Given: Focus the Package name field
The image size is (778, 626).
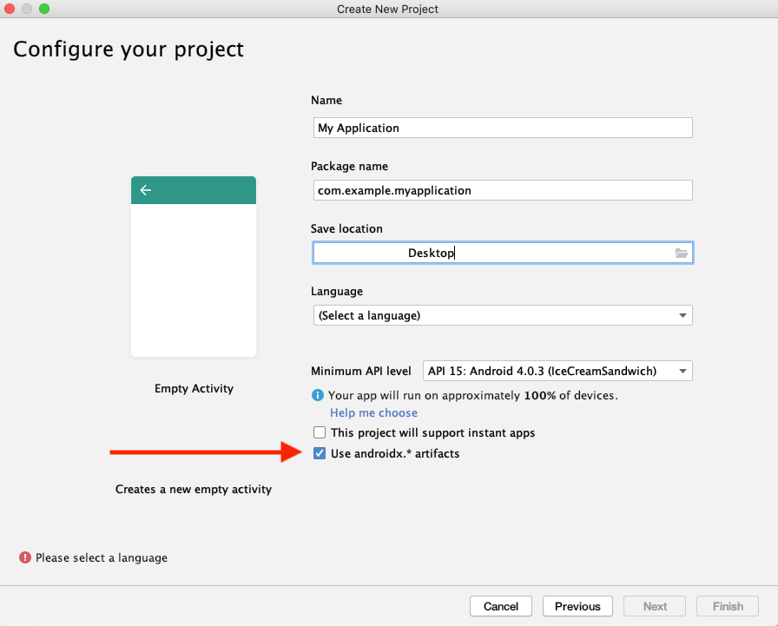Looking at the screenshot, I should pos(502,190).
